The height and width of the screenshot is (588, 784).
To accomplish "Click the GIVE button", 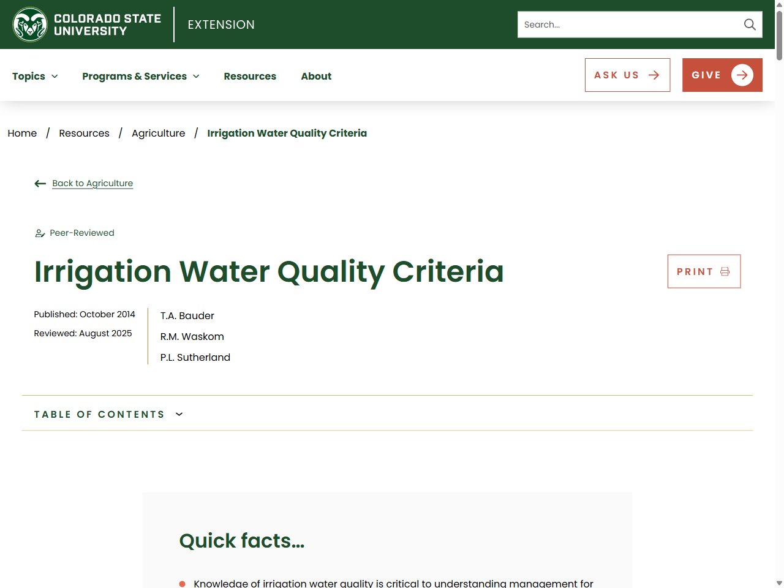I will tap(722, 75).
